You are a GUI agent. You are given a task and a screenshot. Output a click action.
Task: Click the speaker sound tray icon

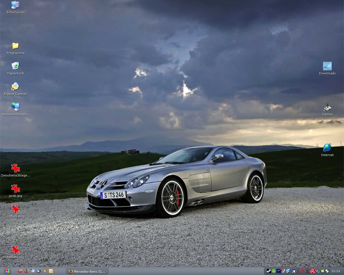(x=317, y=271)
